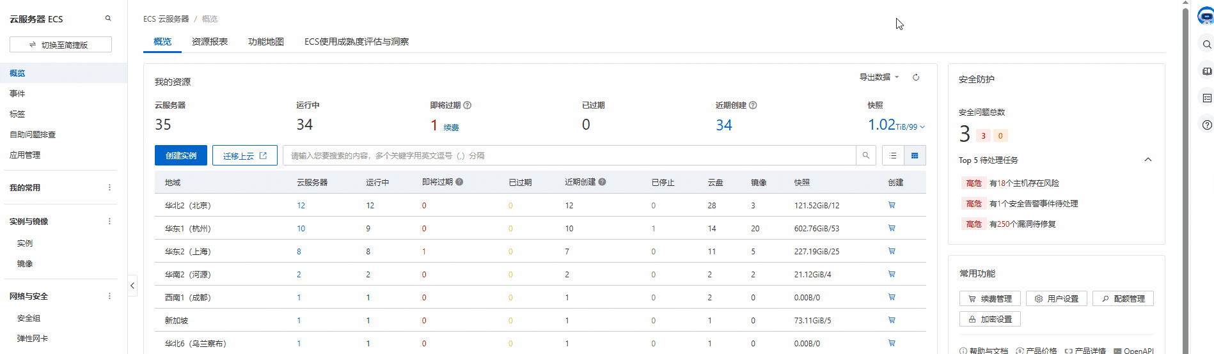This screenshot has width=1214, height=354.
Task: Click the sidebar search magnifier icon
Action: point(108,19)
